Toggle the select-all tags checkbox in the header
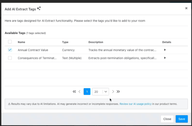The height and width of the screenshot is (126, 192). pyautogui.click(x=10, y=42)
